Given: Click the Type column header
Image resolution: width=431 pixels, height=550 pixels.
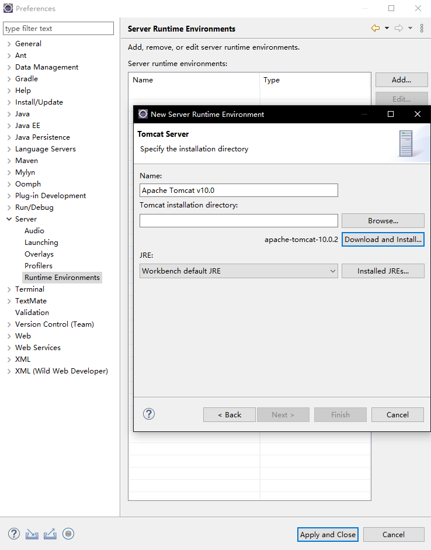Looking at the screenshot, I should point(315,80).
